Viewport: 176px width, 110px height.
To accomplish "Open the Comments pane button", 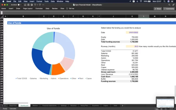I will tap(169, 9).
